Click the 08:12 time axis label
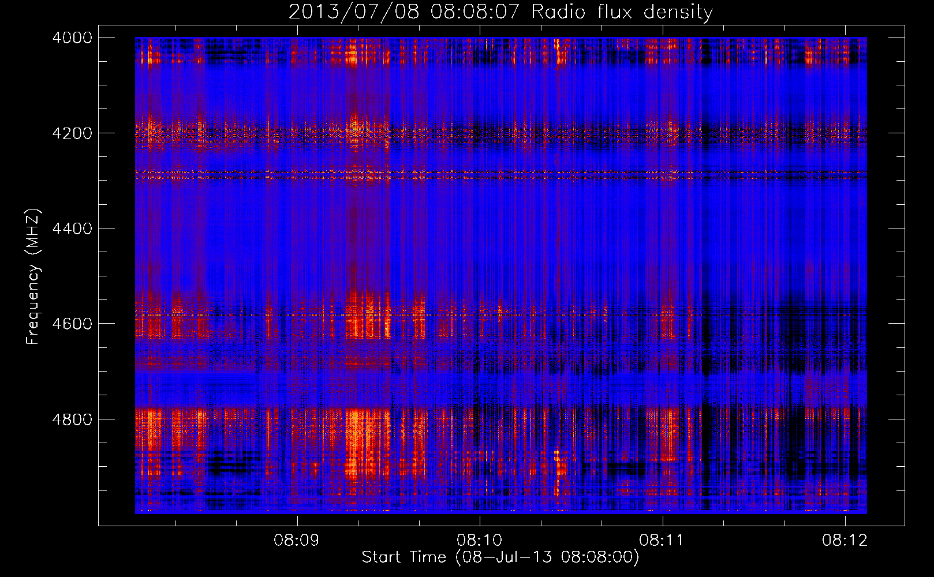Image resolution: width=934 pixels, height=577 pixels. point(845,541)
